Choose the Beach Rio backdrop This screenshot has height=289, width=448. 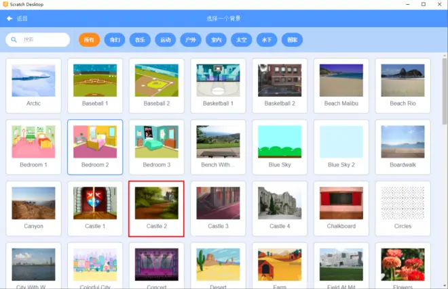coord(403,85)
